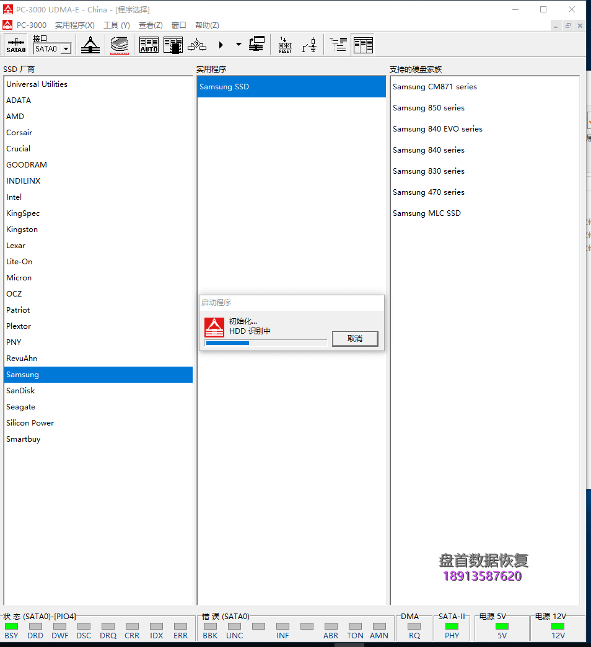Select Samsung 470 series family
This screenshot has width=591, height=647.
coord(484,192)
